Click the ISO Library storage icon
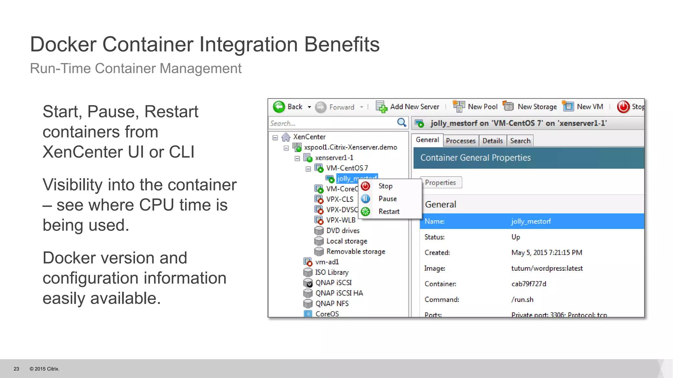 tap(308, 272)
